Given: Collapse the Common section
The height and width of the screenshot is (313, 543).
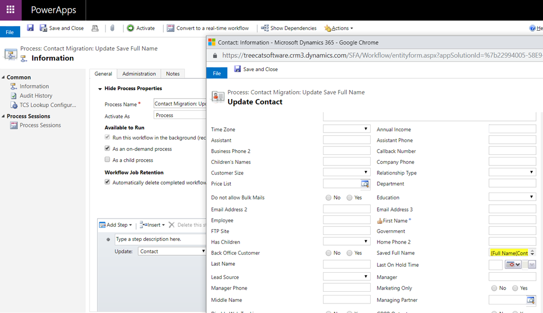Looking at the screenshot, I should tap(3, 77).
